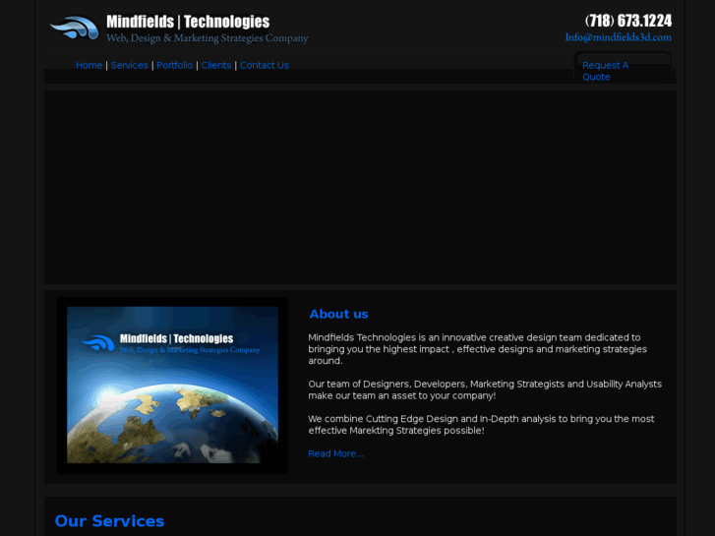
Task: Click the (718) 673.1224 phone number
Action: coord(628,21)
